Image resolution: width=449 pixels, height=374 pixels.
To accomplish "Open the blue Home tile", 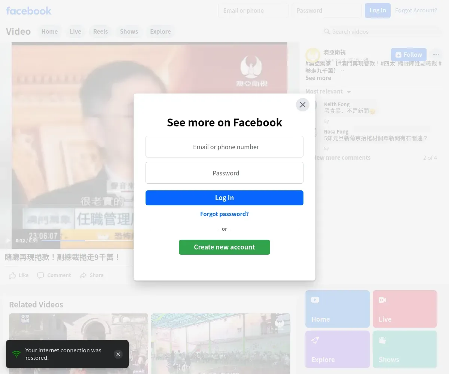I will tap(337, 309).
